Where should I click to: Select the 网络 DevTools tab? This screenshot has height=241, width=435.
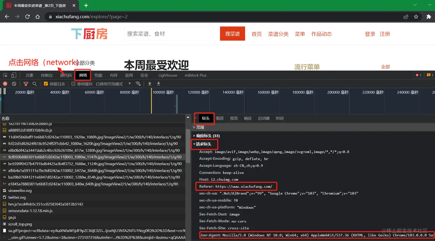(83, 75)
